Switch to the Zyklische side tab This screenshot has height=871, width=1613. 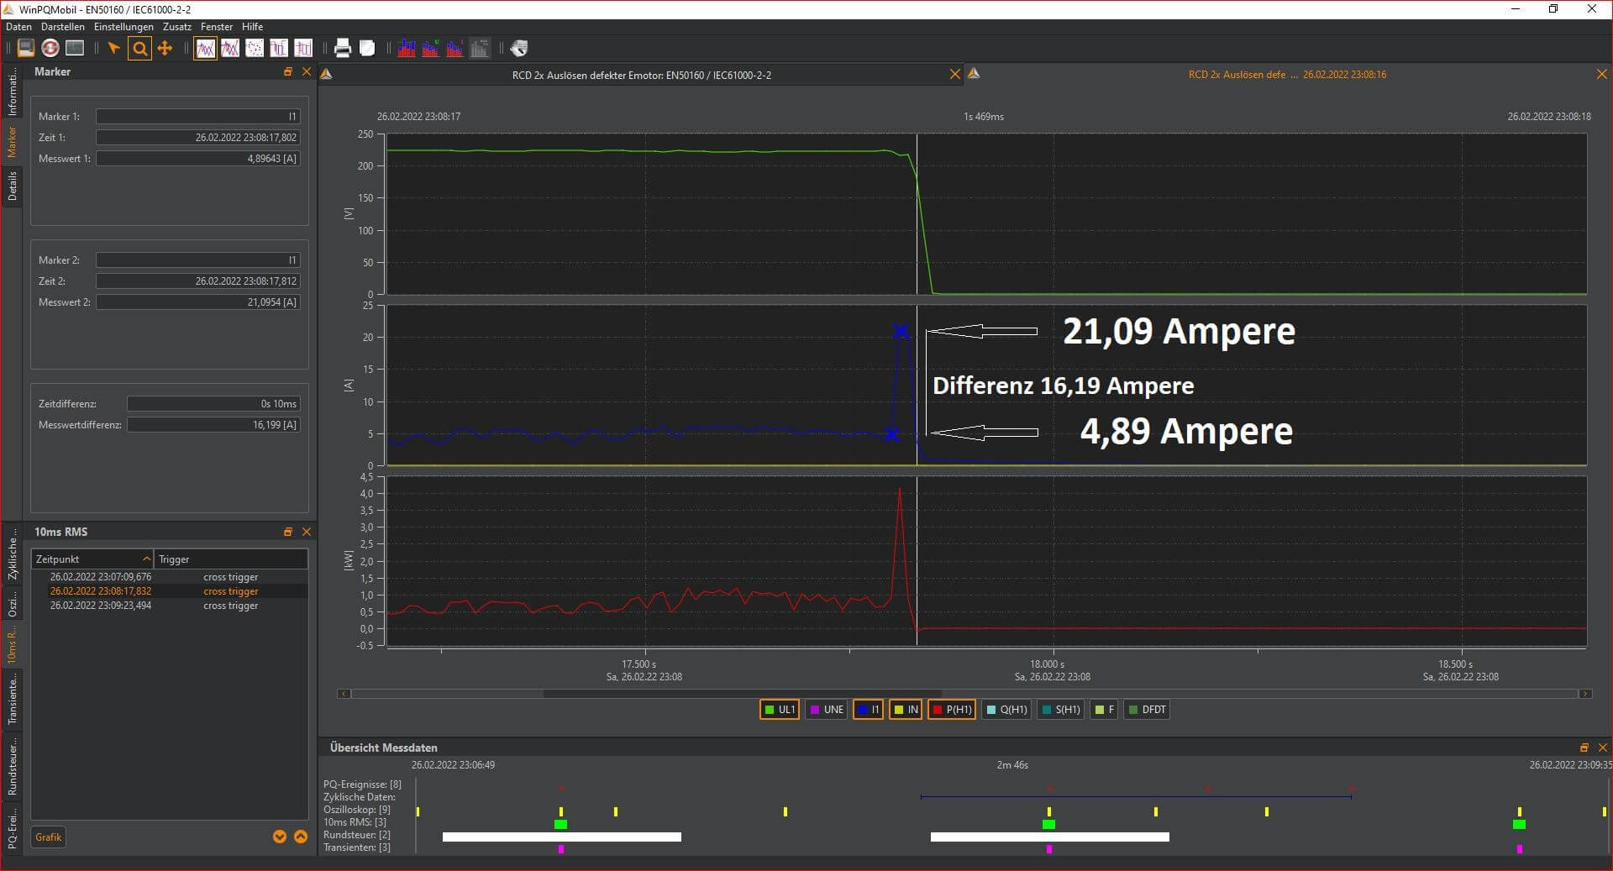coord(12,554)
